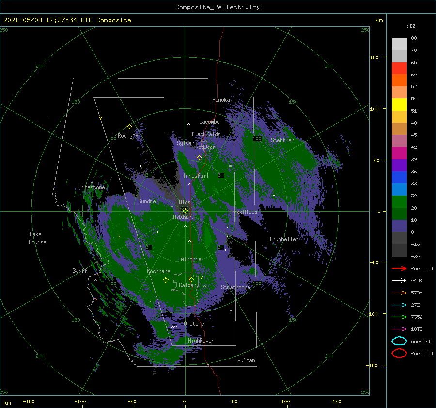Click the Stettler city label
Screen dimensions: 436x408
click(x=282, y=140)
